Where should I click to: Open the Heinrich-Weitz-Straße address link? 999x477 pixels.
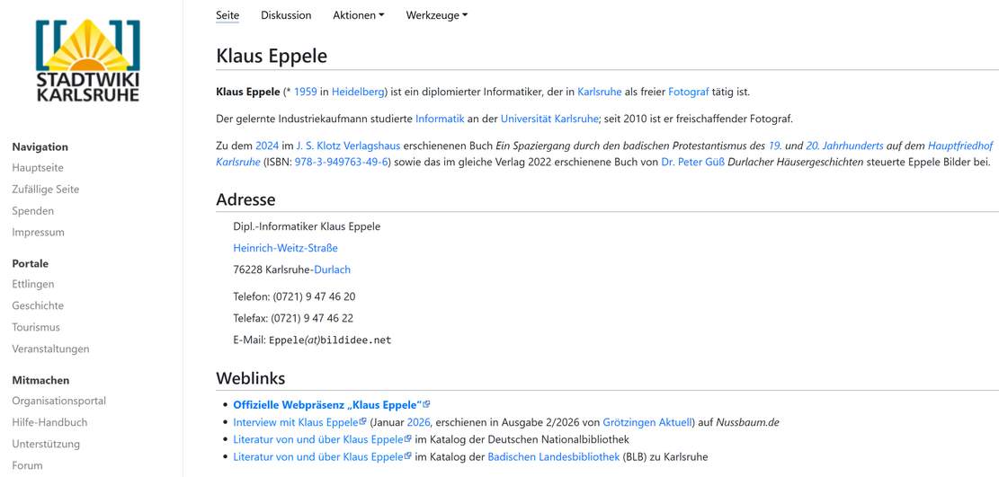point(285,248)
